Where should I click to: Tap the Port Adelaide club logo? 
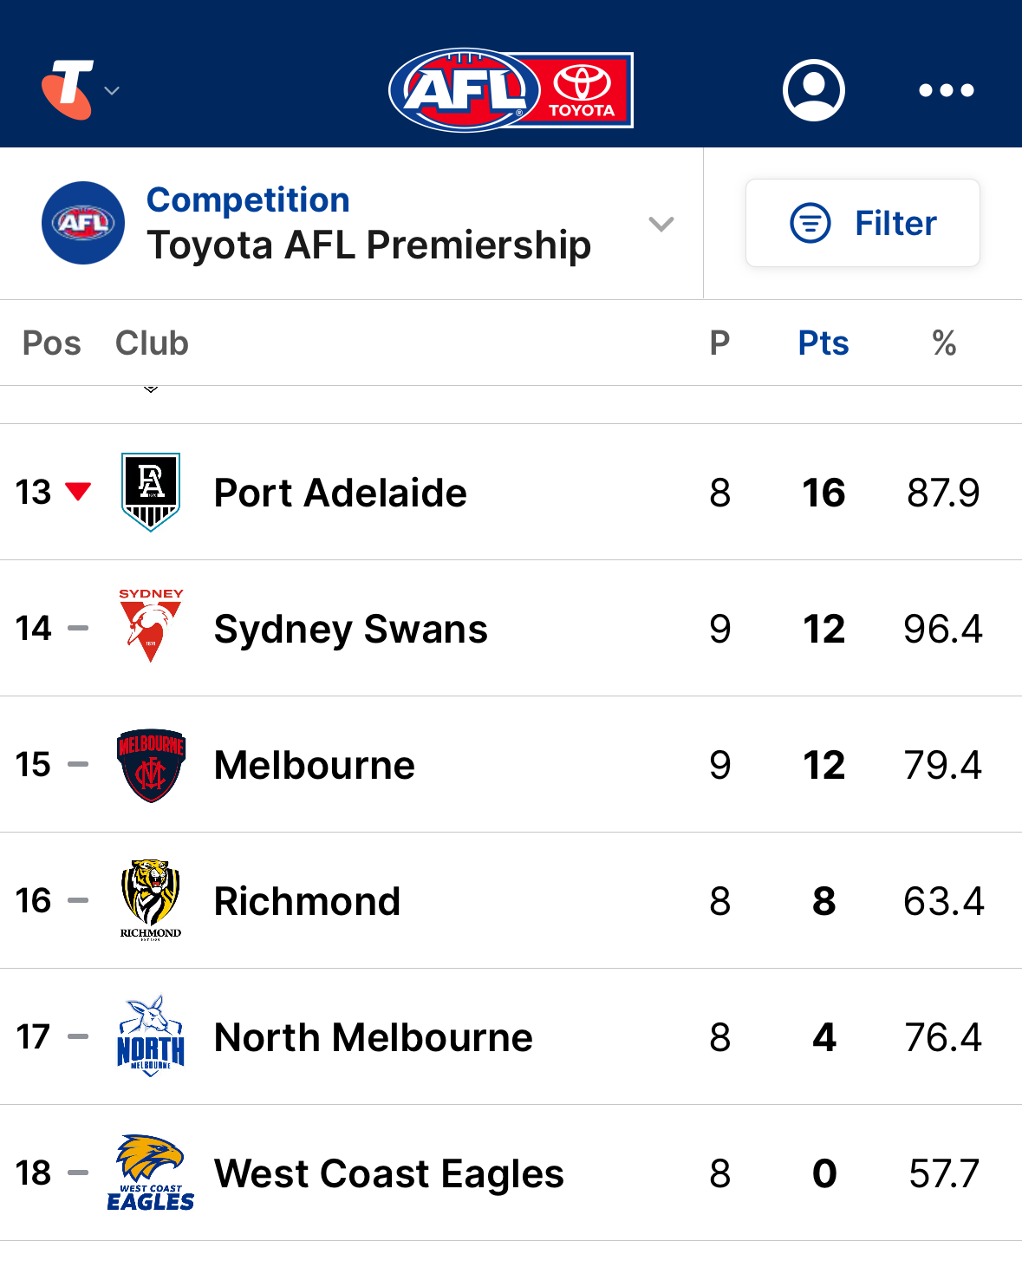point(151,492)
